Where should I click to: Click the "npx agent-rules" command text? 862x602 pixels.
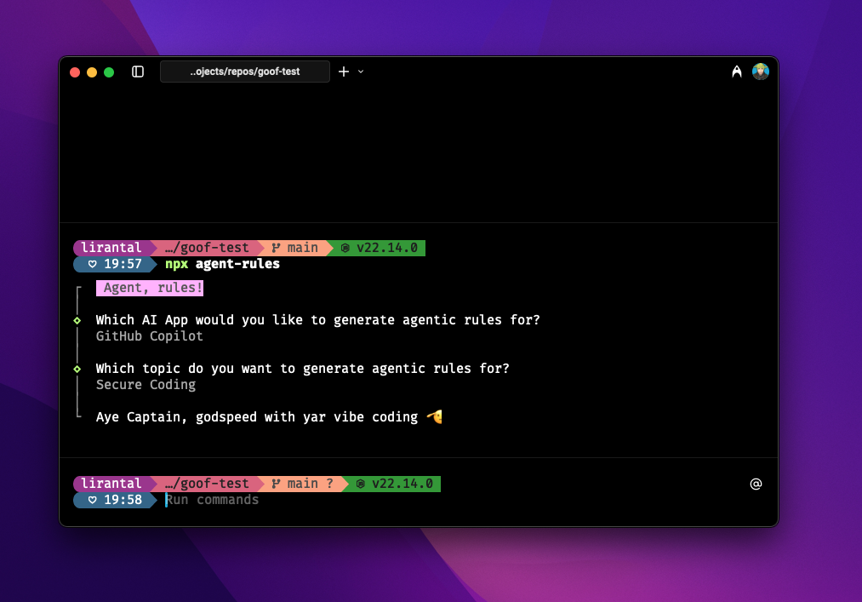[x=222, y=264]
